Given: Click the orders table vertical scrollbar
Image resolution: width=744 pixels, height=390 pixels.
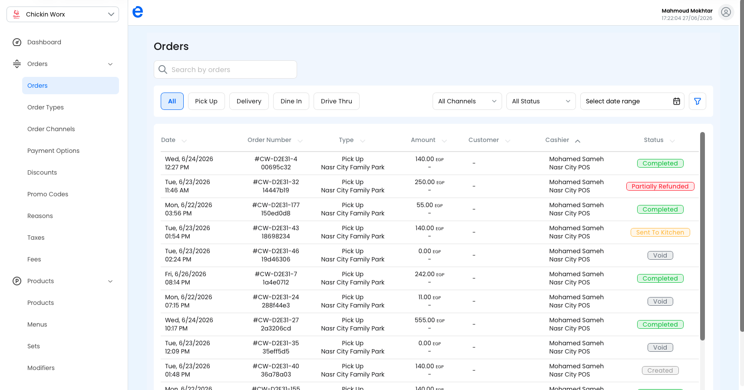Looking at the screenshot, I should [702, 236].
